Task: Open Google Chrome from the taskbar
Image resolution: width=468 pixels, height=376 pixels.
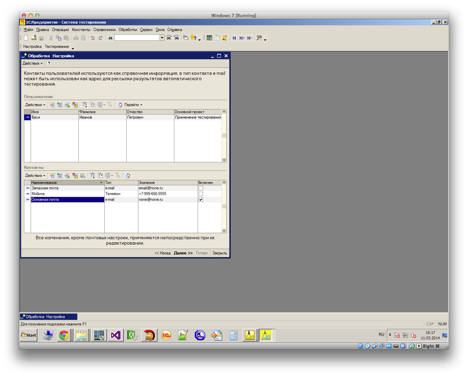Action: coord(64,335)
